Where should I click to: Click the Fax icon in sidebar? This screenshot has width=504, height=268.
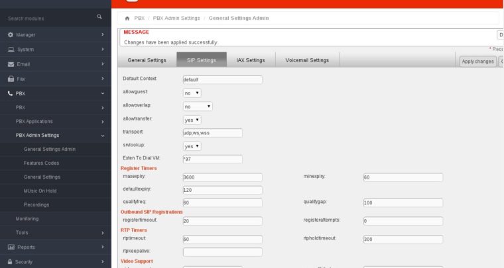pyautogui.click(x=11, y=79)
